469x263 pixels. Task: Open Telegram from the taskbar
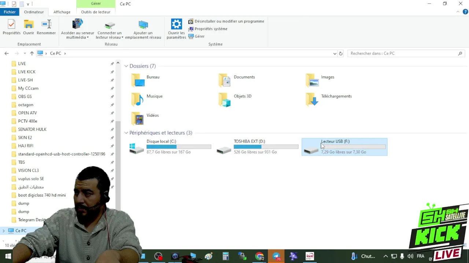click(276, 256)
